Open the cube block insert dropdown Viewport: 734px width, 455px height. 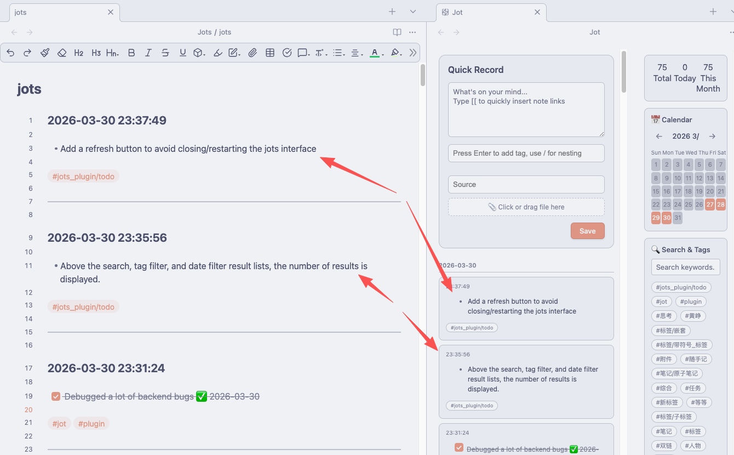pos(199,53)
